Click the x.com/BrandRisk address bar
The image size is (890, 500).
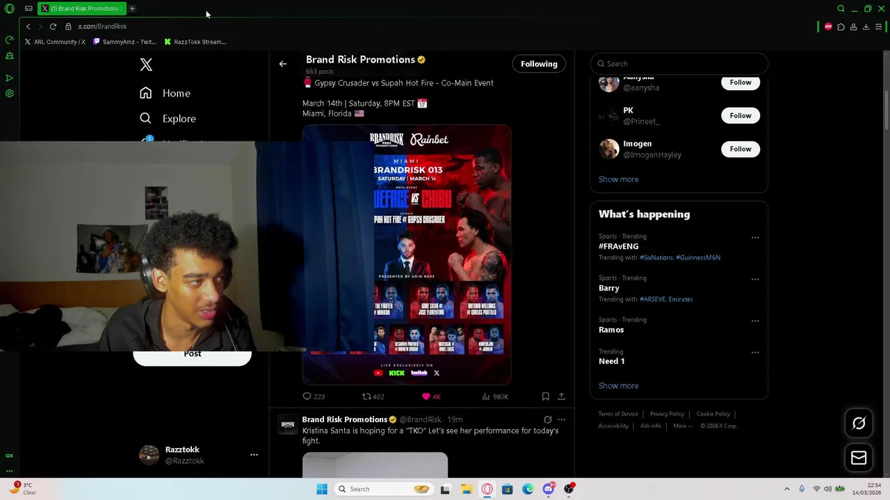tap(102, 26)
